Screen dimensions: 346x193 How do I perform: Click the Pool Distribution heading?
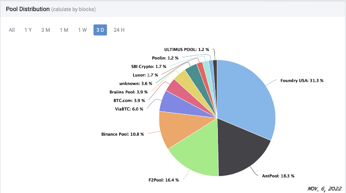28,9
